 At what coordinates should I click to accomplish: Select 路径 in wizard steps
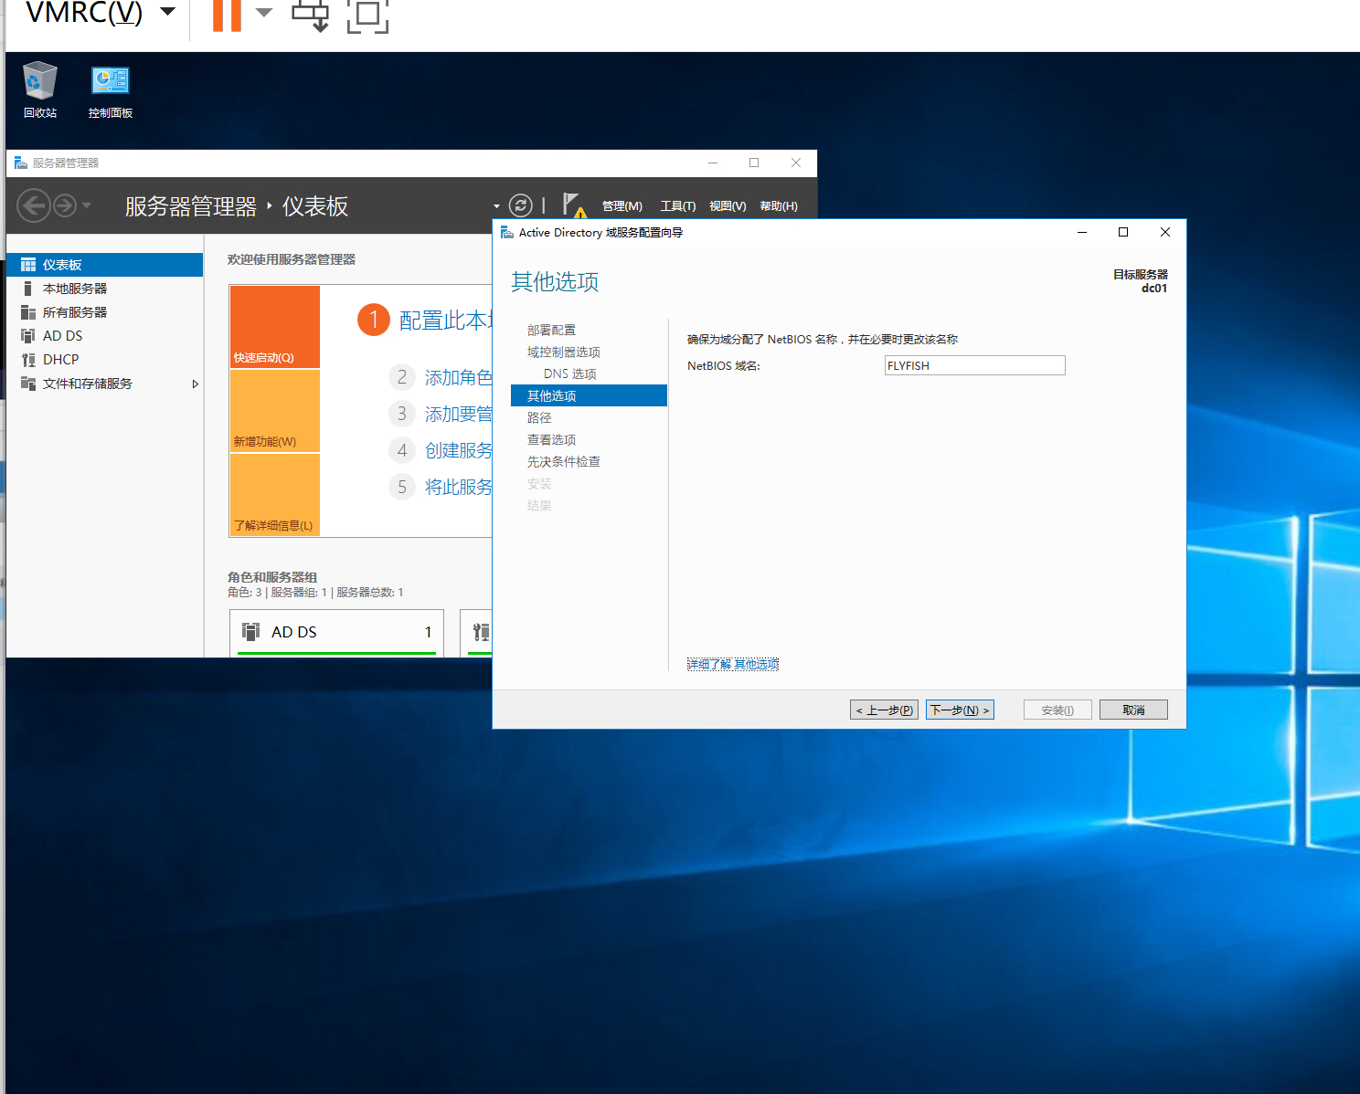[539, 417]
